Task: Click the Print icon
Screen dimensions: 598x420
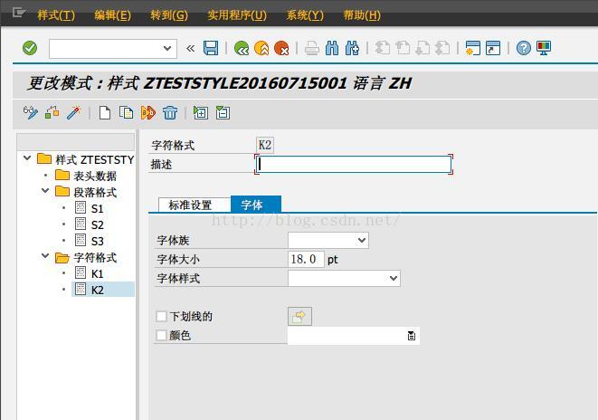Action: (312, 49)
